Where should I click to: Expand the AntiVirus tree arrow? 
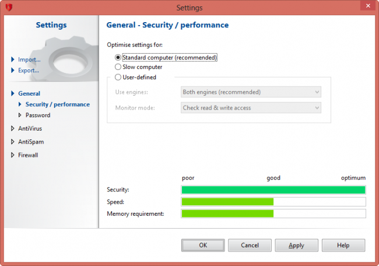[x=13, y=128]
